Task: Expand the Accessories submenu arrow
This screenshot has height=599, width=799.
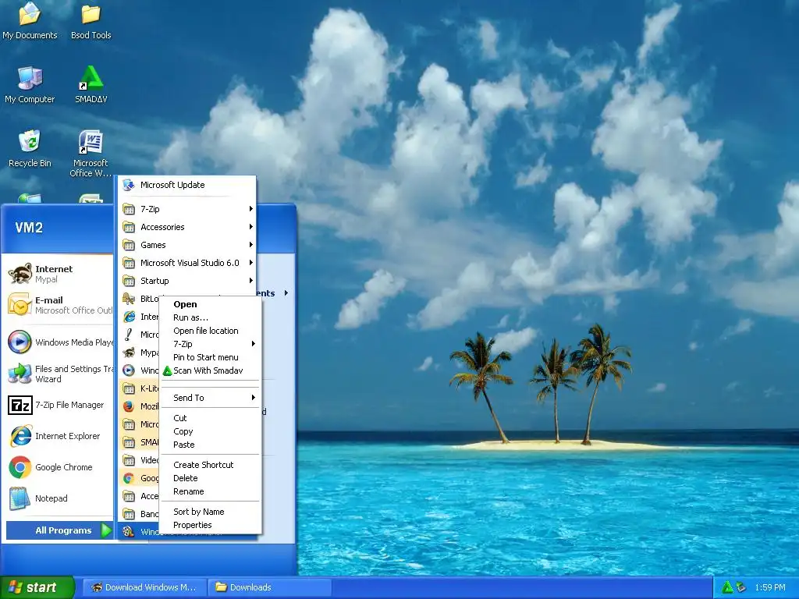Action: click(x=250, y=227)
